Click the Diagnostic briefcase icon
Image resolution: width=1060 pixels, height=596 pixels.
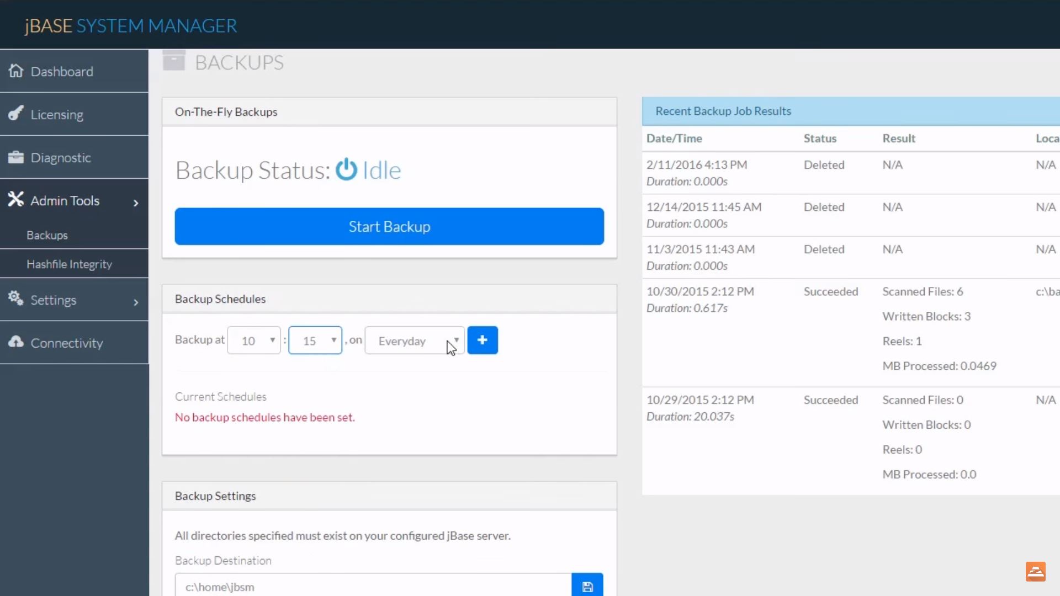click(x=16, y=157)
